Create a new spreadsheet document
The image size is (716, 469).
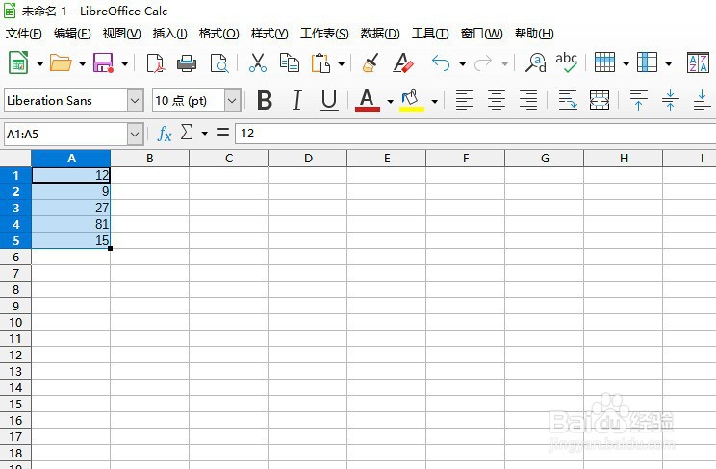pos(18,63)
